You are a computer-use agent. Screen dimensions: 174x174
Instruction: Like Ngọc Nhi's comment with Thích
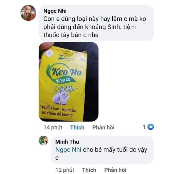77,127
